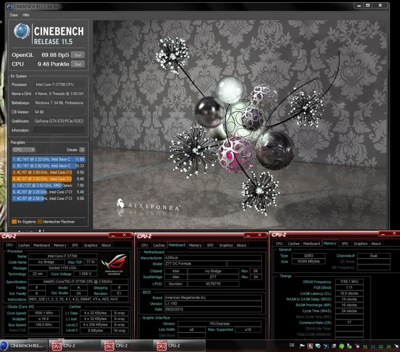Click the Core Voltage value 1.056 V
The height and width of the screenshot is (352, 400).
coord(85,274)
